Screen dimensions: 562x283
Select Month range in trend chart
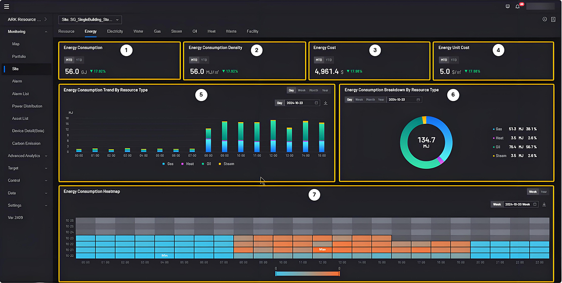click(313, 90)
